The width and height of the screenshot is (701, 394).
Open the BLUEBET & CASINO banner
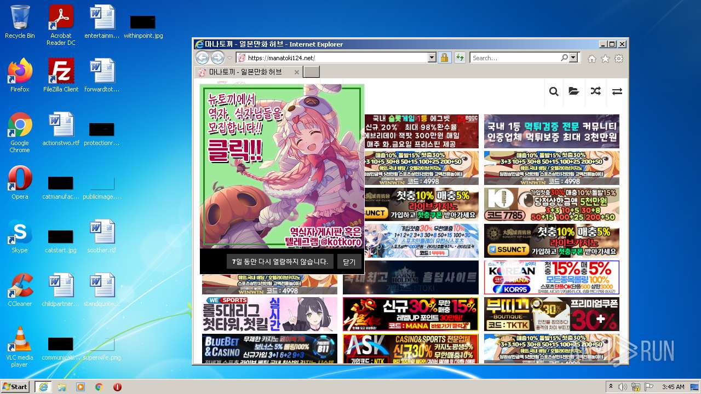point(269,349)
